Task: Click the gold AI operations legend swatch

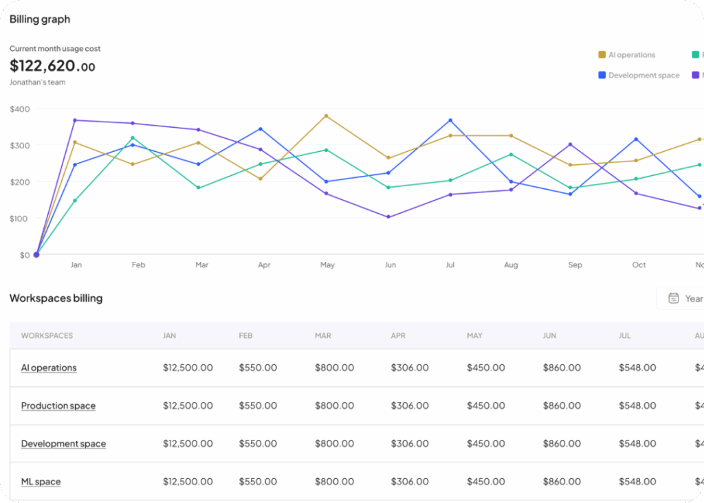Action: point(602,55)
